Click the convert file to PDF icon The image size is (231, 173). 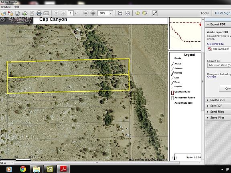pyautogui.click(x=10, y=13)
